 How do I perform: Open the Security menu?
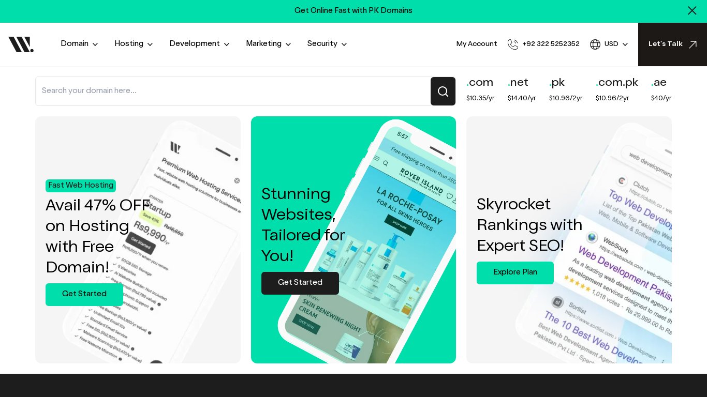(x=327, y=44)
